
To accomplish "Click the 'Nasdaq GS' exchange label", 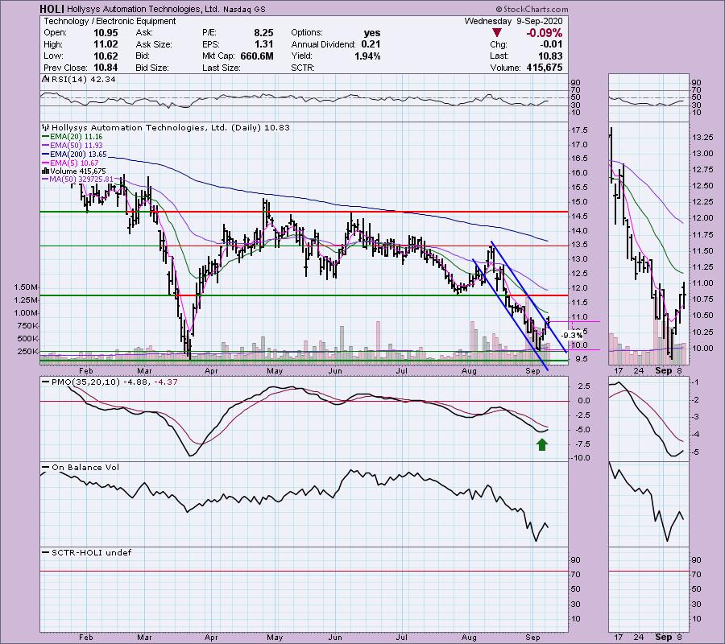I will point(244,9).
